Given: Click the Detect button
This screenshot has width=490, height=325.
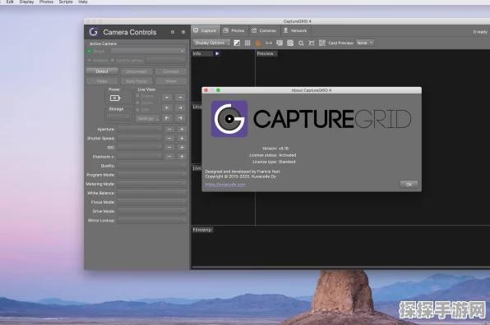Looking at the screenshot, I should coord(102,71).
